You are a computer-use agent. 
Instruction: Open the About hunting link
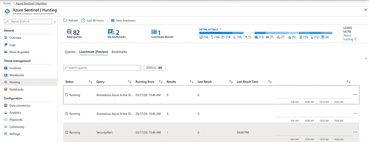350,37
